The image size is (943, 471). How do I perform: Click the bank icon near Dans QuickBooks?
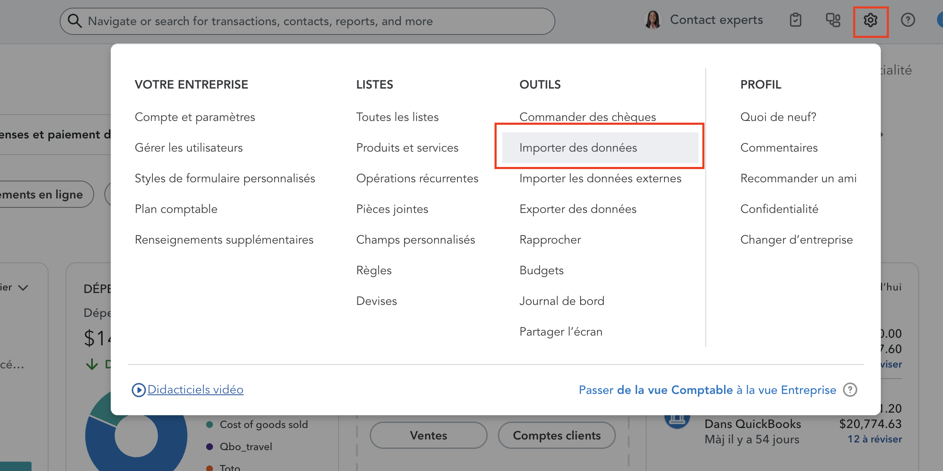677,422
